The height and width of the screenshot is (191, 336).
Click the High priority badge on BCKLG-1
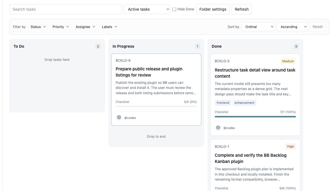pyautogui.click(x=291, y=146)
